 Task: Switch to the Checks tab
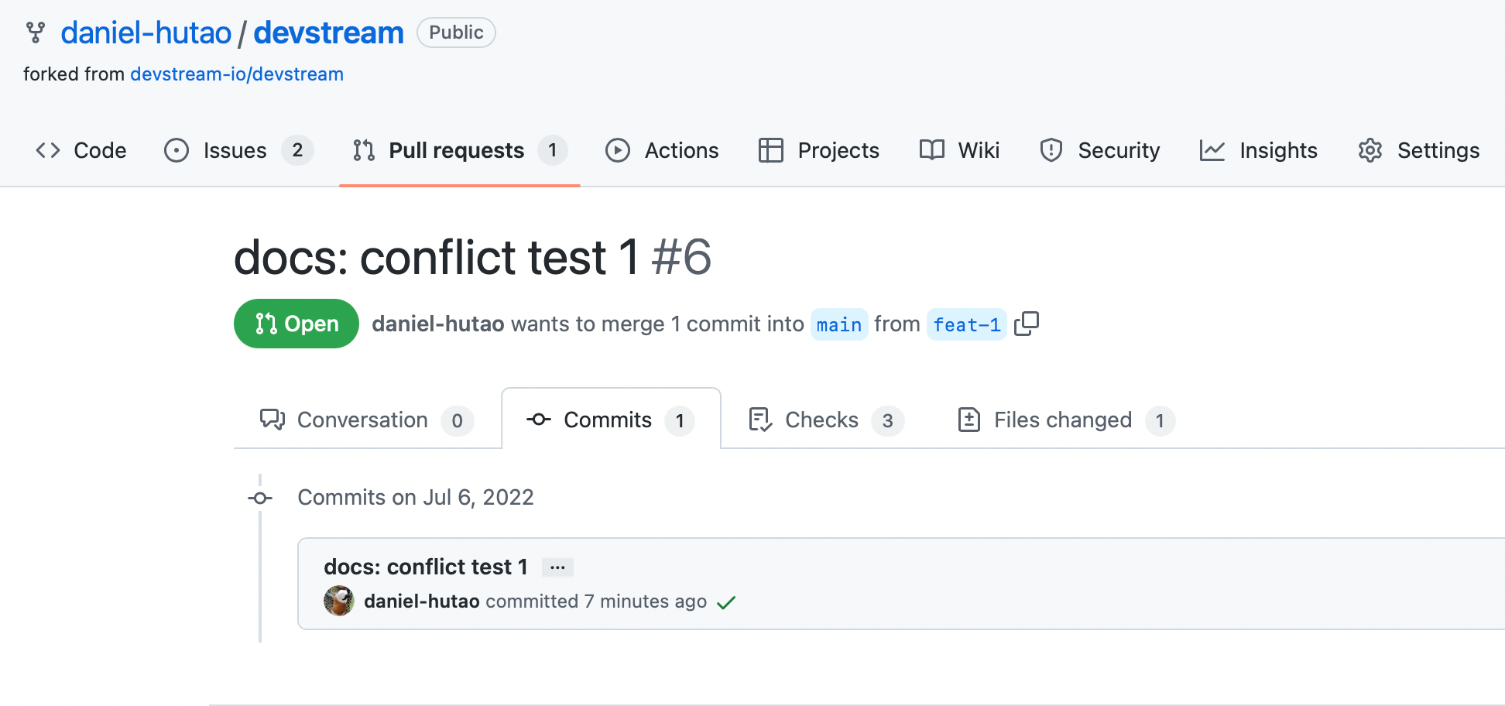tap(821, 420)
